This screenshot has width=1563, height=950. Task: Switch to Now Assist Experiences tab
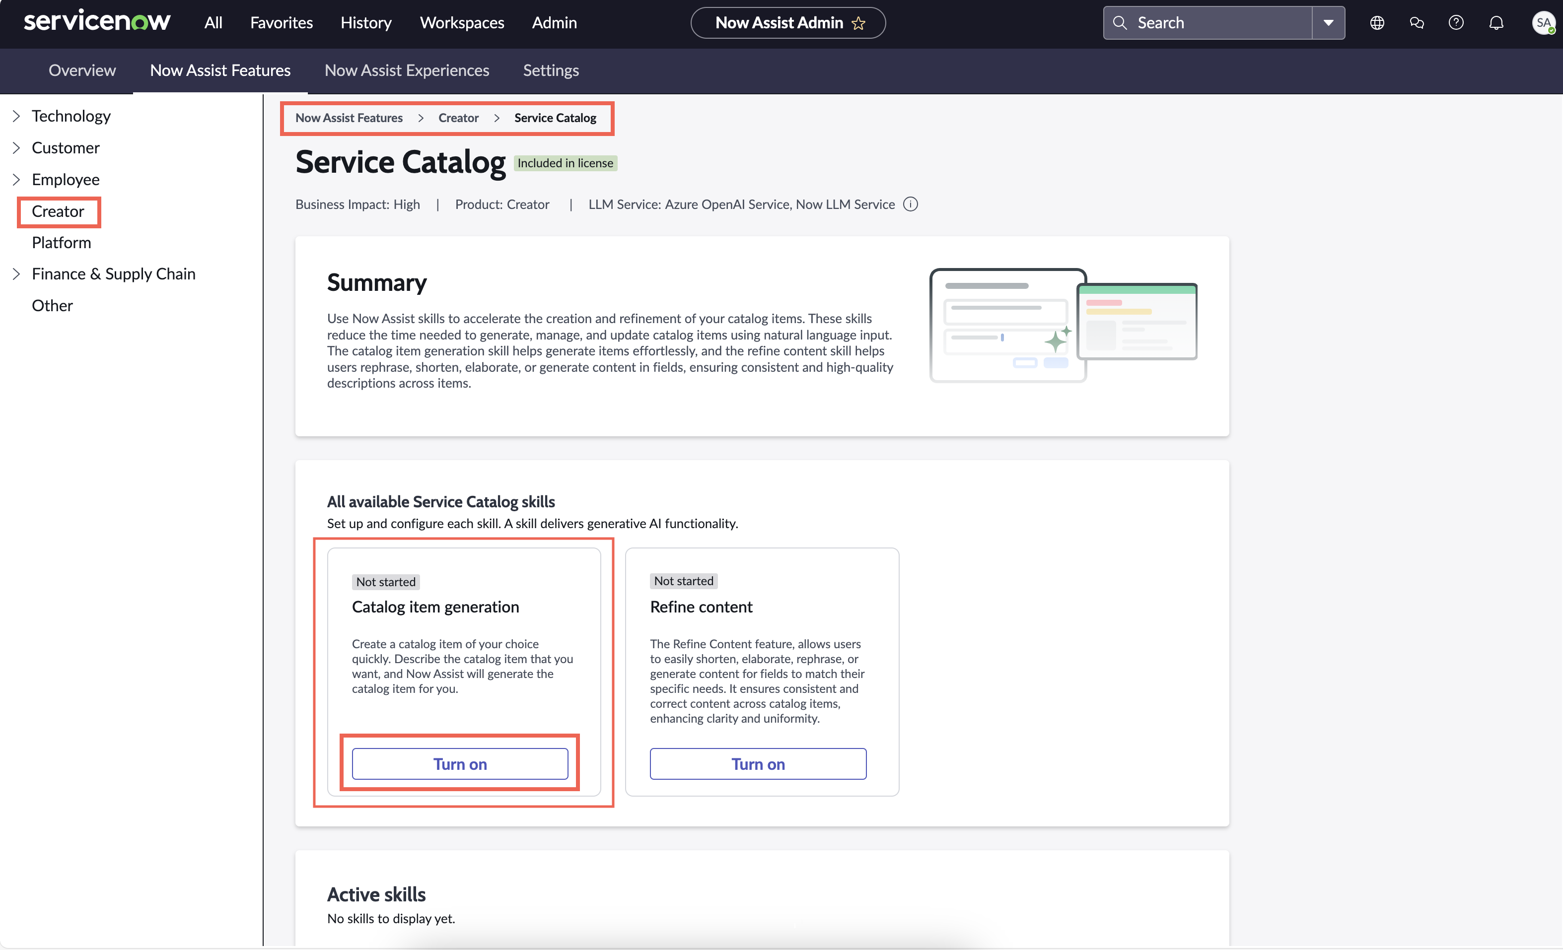pyautogui.click(x=407, y=70)
